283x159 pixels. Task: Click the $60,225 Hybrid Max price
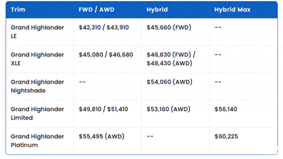pos(226,137)
